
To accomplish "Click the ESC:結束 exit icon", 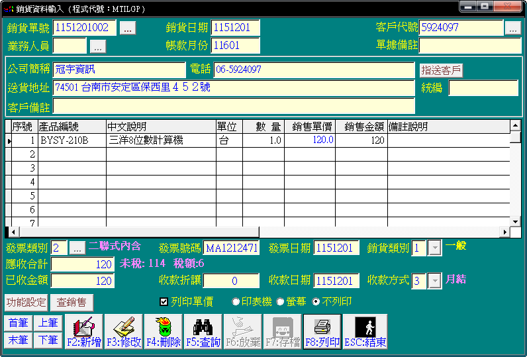I will [365, 331].
